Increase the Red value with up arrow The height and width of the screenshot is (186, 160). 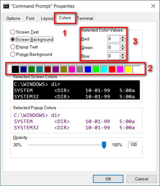click(122, 37)
